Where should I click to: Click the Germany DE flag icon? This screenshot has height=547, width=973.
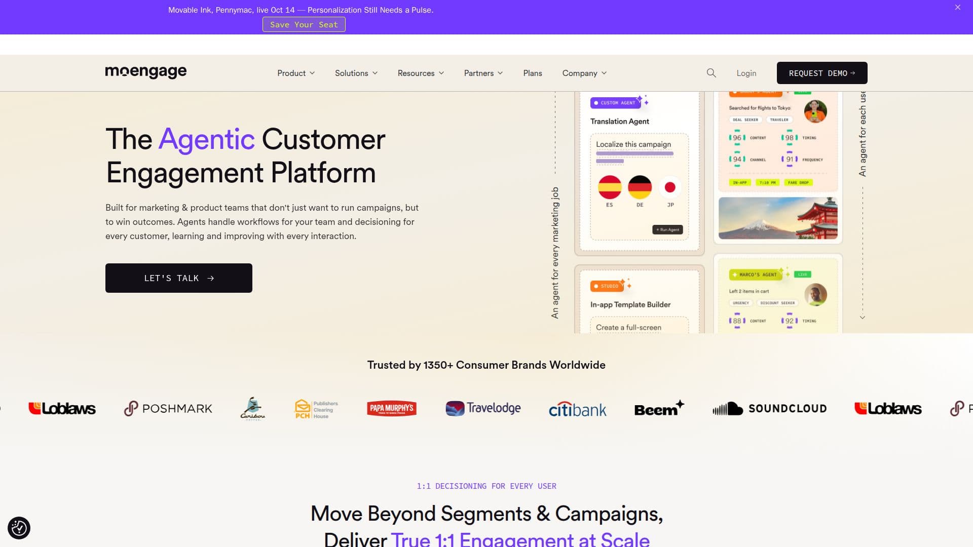click(640, 187)
